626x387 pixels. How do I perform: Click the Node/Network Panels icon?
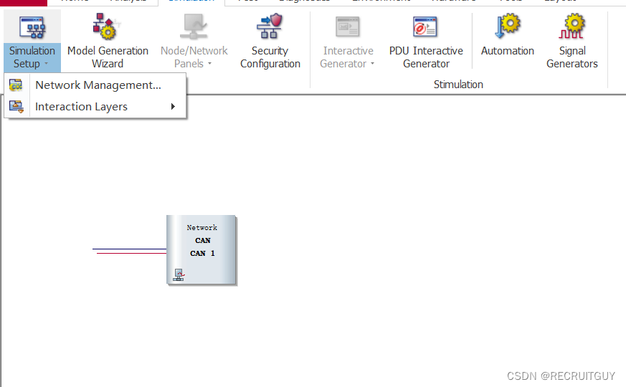194,27
